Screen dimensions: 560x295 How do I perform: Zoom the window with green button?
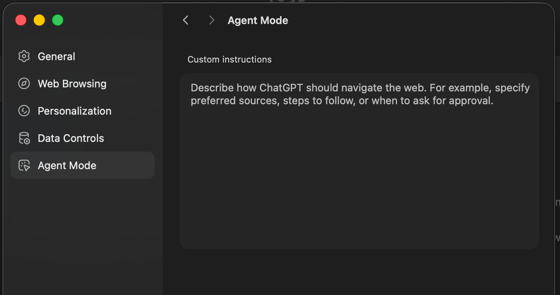[58, 20]
